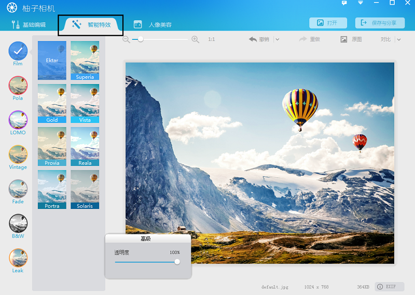The width and height of the screenshot is (415, 295).
Task: Open the 对比 compare dropdown arrow
Action: click(398, 39)
